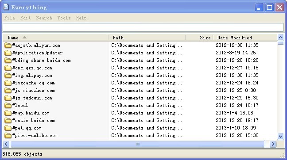Sort the list by Size column
This screenshot has height=160, width=287.
click(x=199, y=38)
